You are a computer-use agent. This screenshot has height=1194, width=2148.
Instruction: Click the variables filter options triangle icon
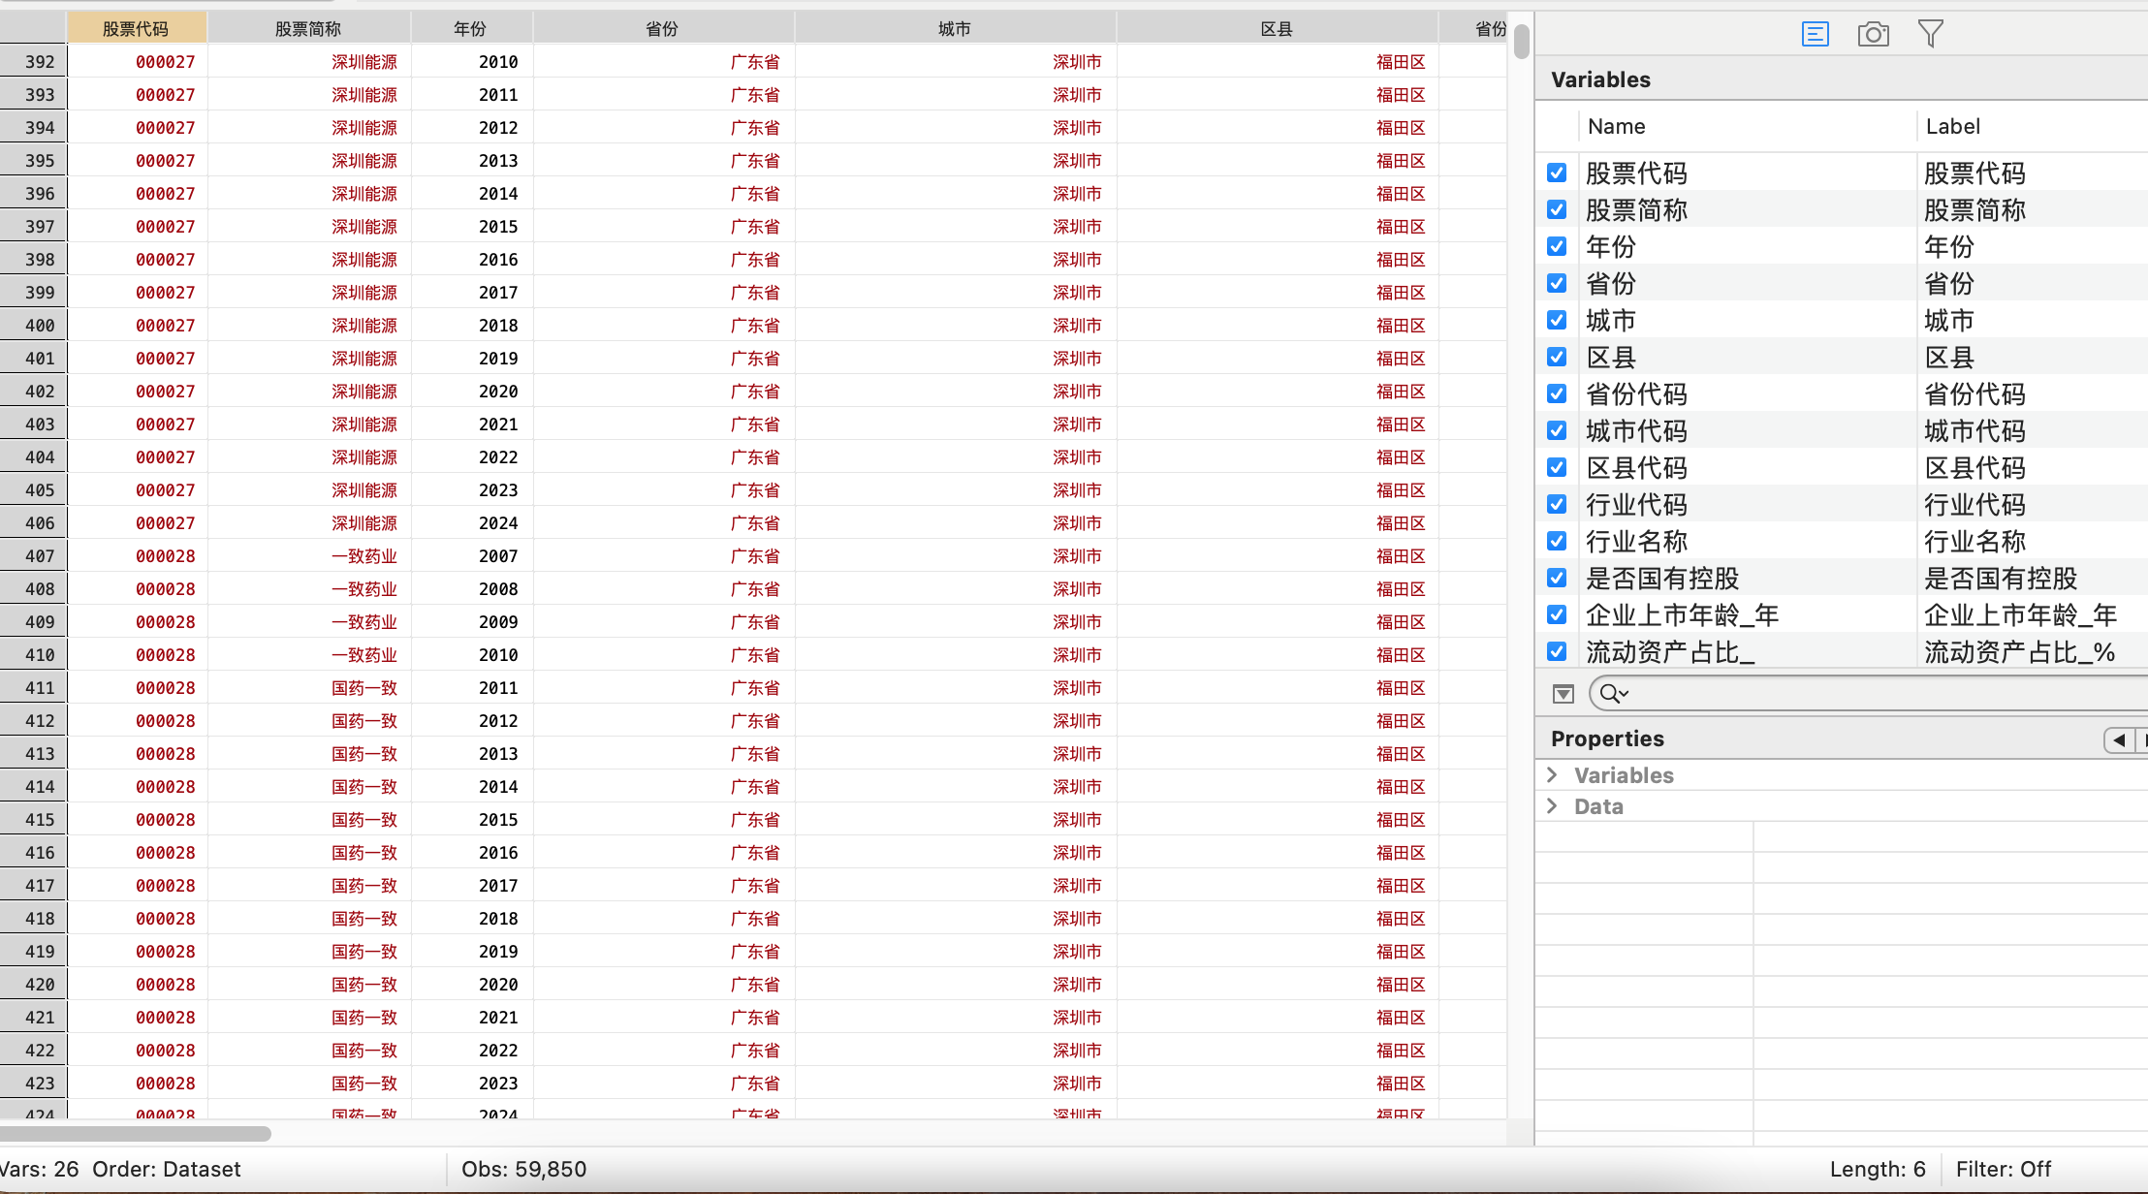point(1563,694)
